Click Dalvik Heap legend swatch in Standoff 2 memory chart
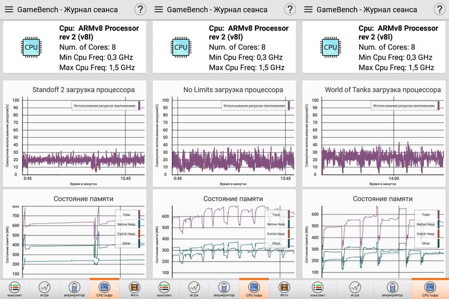The width and height of the screenshot is (449, 299). (x=139, y=233)
